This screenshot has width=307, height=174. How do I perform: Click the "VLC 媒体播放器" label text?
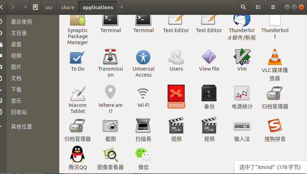pyautogui.click(x=275, y=74)
